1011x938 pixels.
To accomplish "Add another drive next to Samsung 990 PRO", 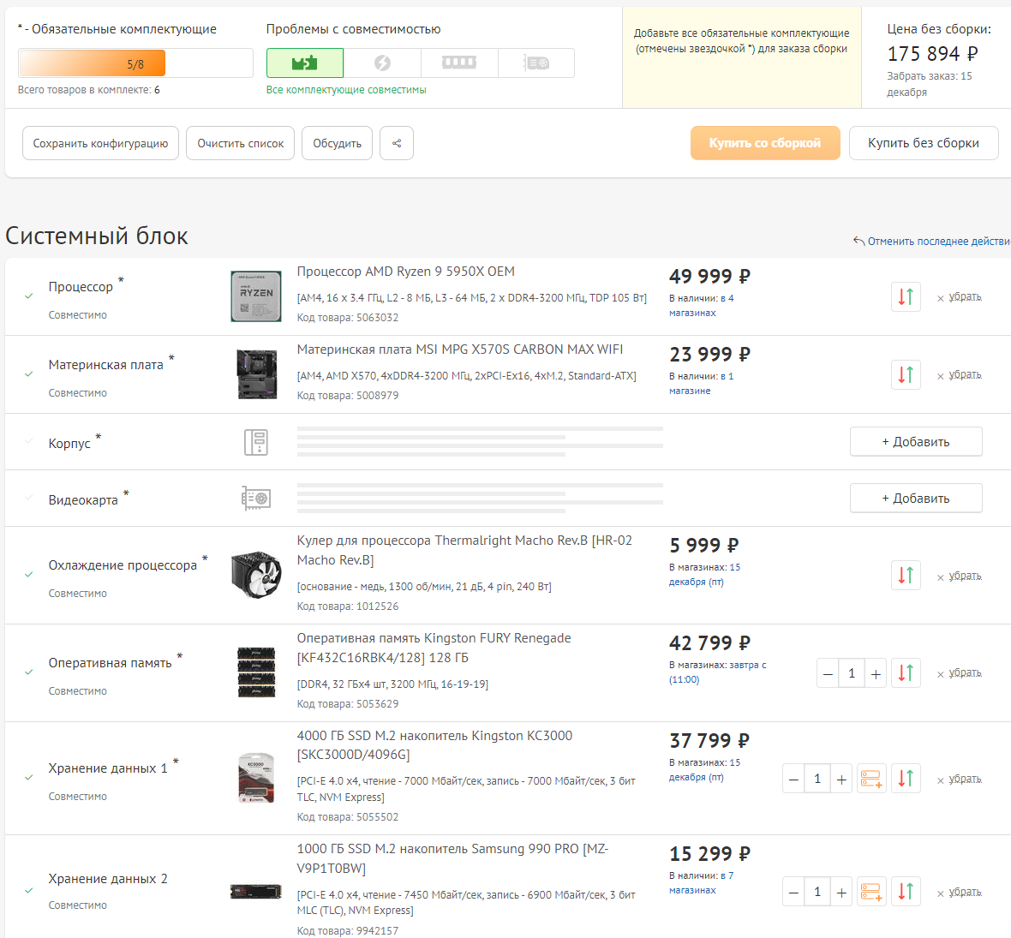I will [871, 892].
